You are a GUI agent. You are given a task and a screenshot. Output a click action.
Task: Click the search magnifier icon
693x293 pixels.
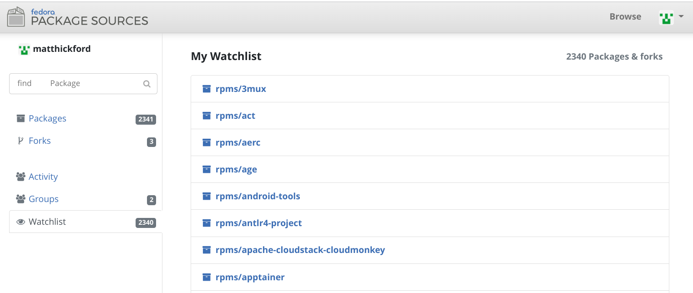(147, 84)
